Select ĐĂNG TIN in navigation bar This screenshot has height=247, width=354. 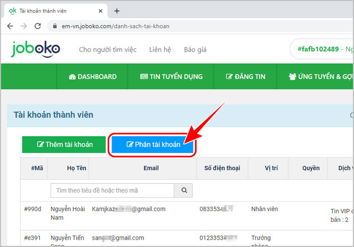245,77
